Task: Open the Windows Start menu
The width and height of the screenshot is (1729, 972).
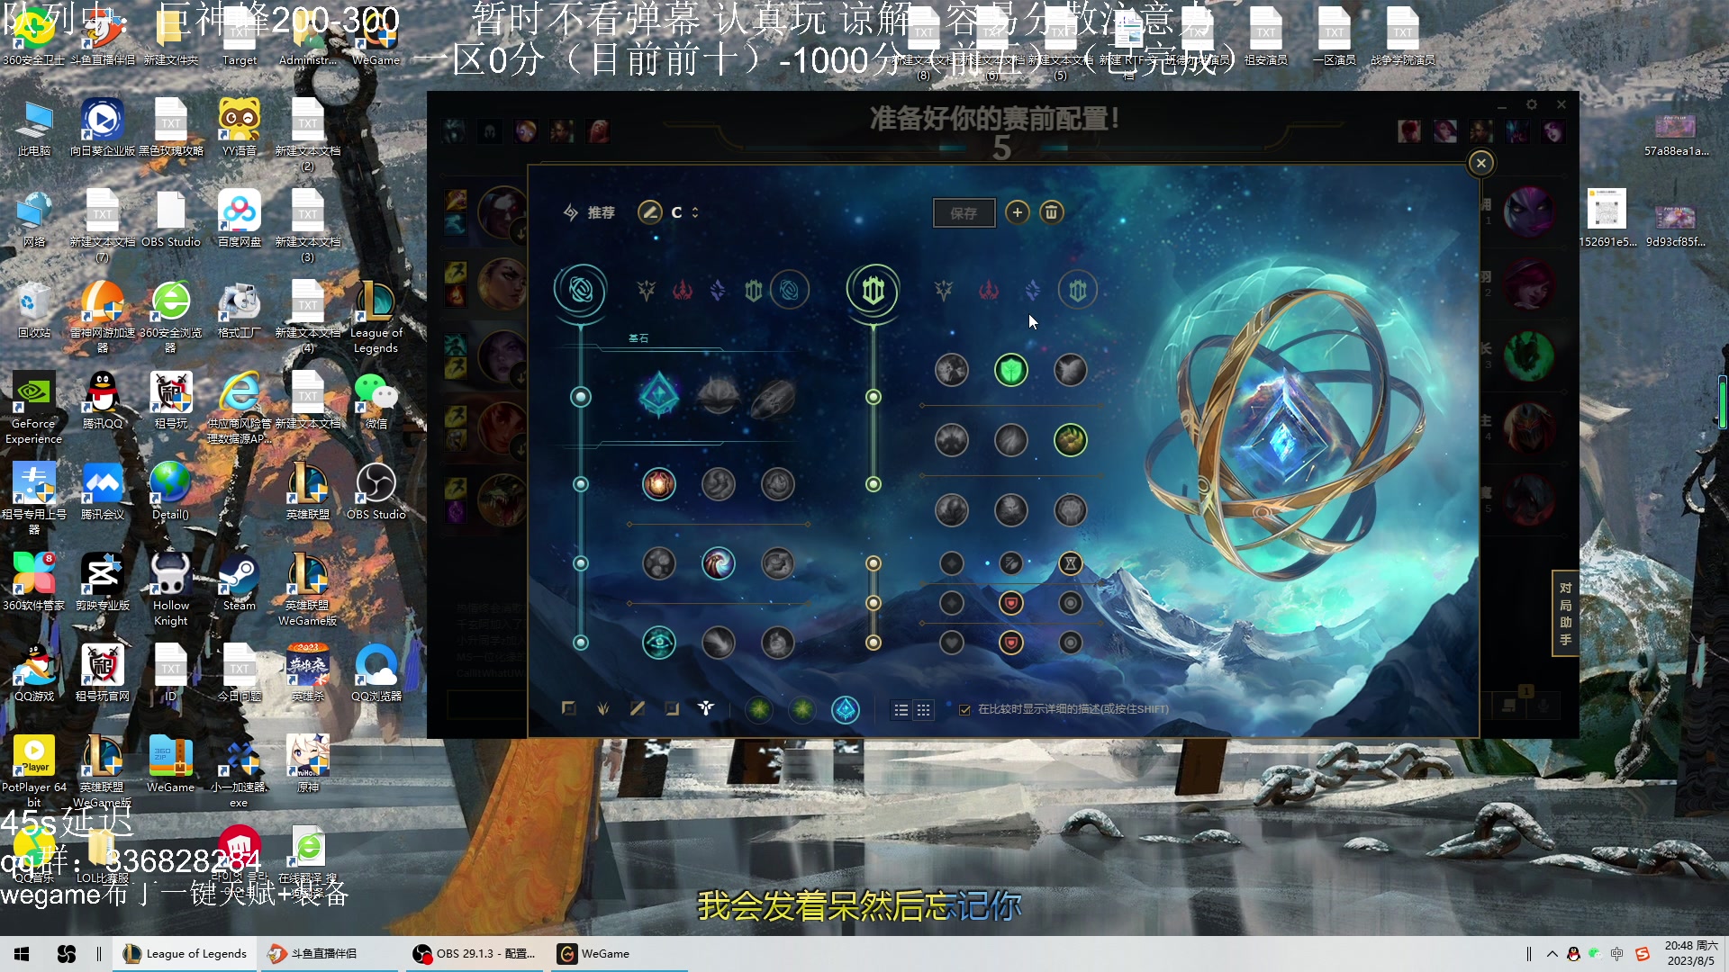Action: pyautogui.click(x=22, y=954)
